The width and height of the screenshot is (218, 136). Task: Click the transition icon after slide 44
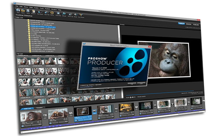point(71,114)
